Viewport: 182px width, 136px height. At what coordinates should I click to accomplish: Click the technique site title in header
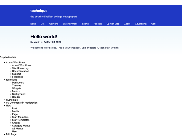pyautogui.click(x=39, y=11)
